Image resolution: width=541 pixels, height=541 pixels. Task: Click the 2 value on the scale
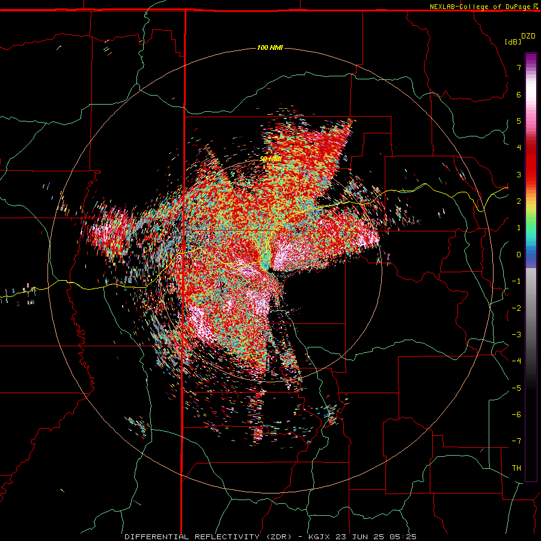pyautogui.click(x=519, y=201)
